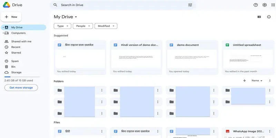Open the Settings gear icon
This screenshot has height=138, width=276.
(x=265, y=5)
